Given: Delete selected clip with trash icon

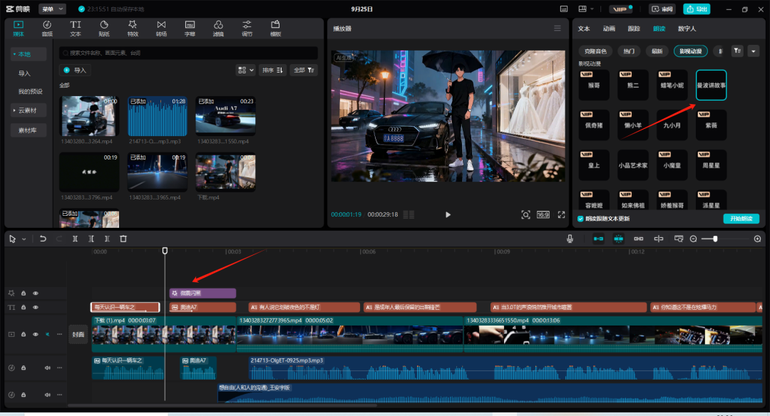Looking at the screenshot, I should 123,239.
